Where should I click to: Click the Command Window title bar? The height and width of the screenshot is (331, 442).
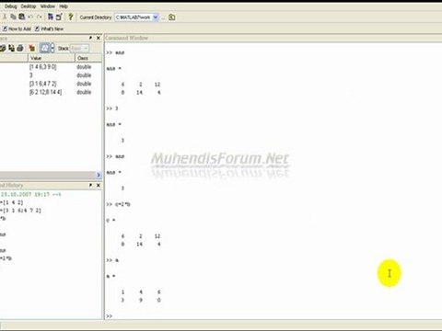(x=273, y=38)
